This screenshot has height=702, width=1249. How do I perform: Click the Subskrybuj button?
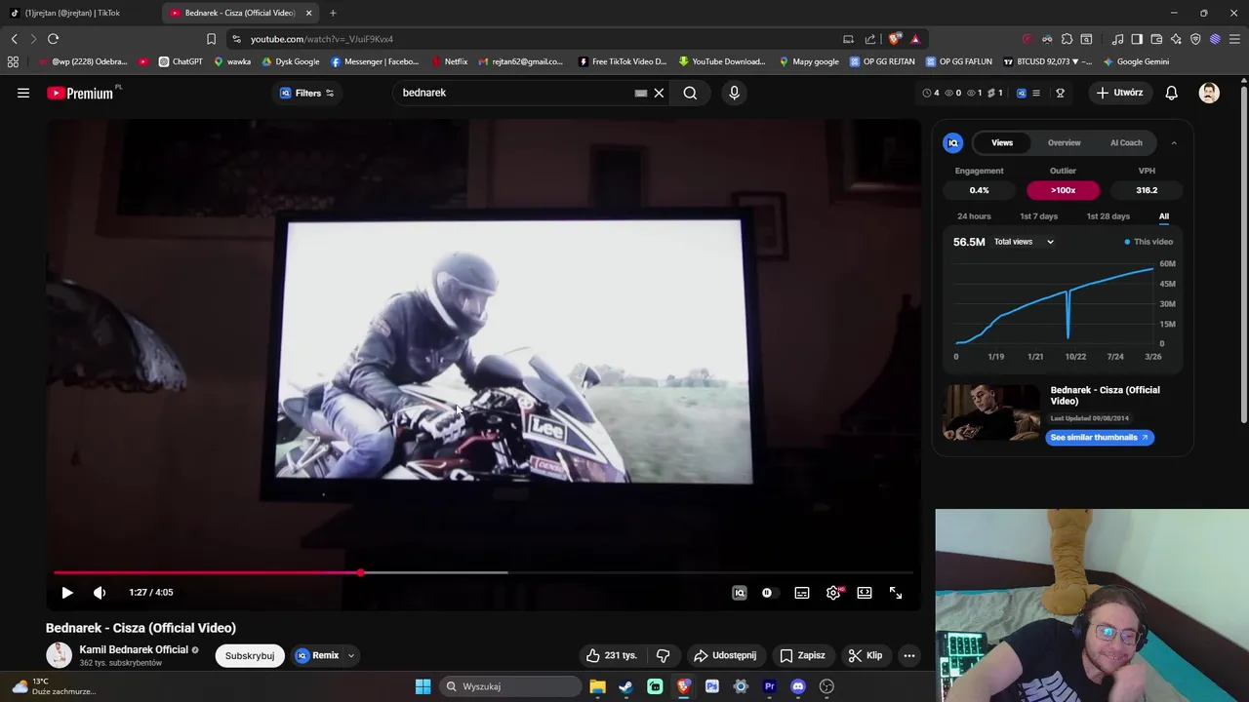[x=250, y=655]
